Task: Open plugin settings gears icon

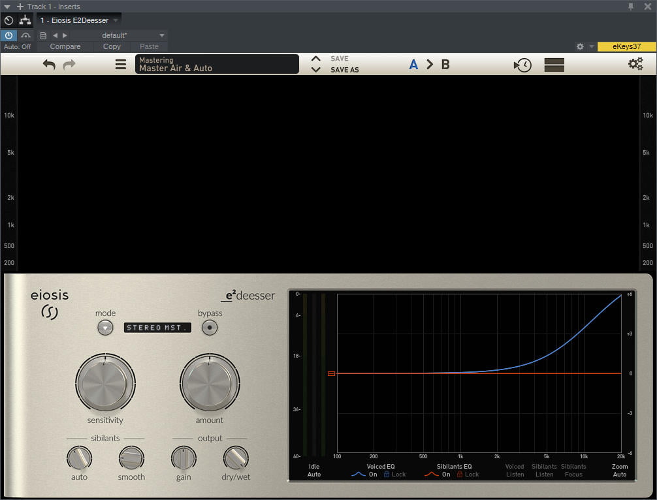Action: [635, 64]
